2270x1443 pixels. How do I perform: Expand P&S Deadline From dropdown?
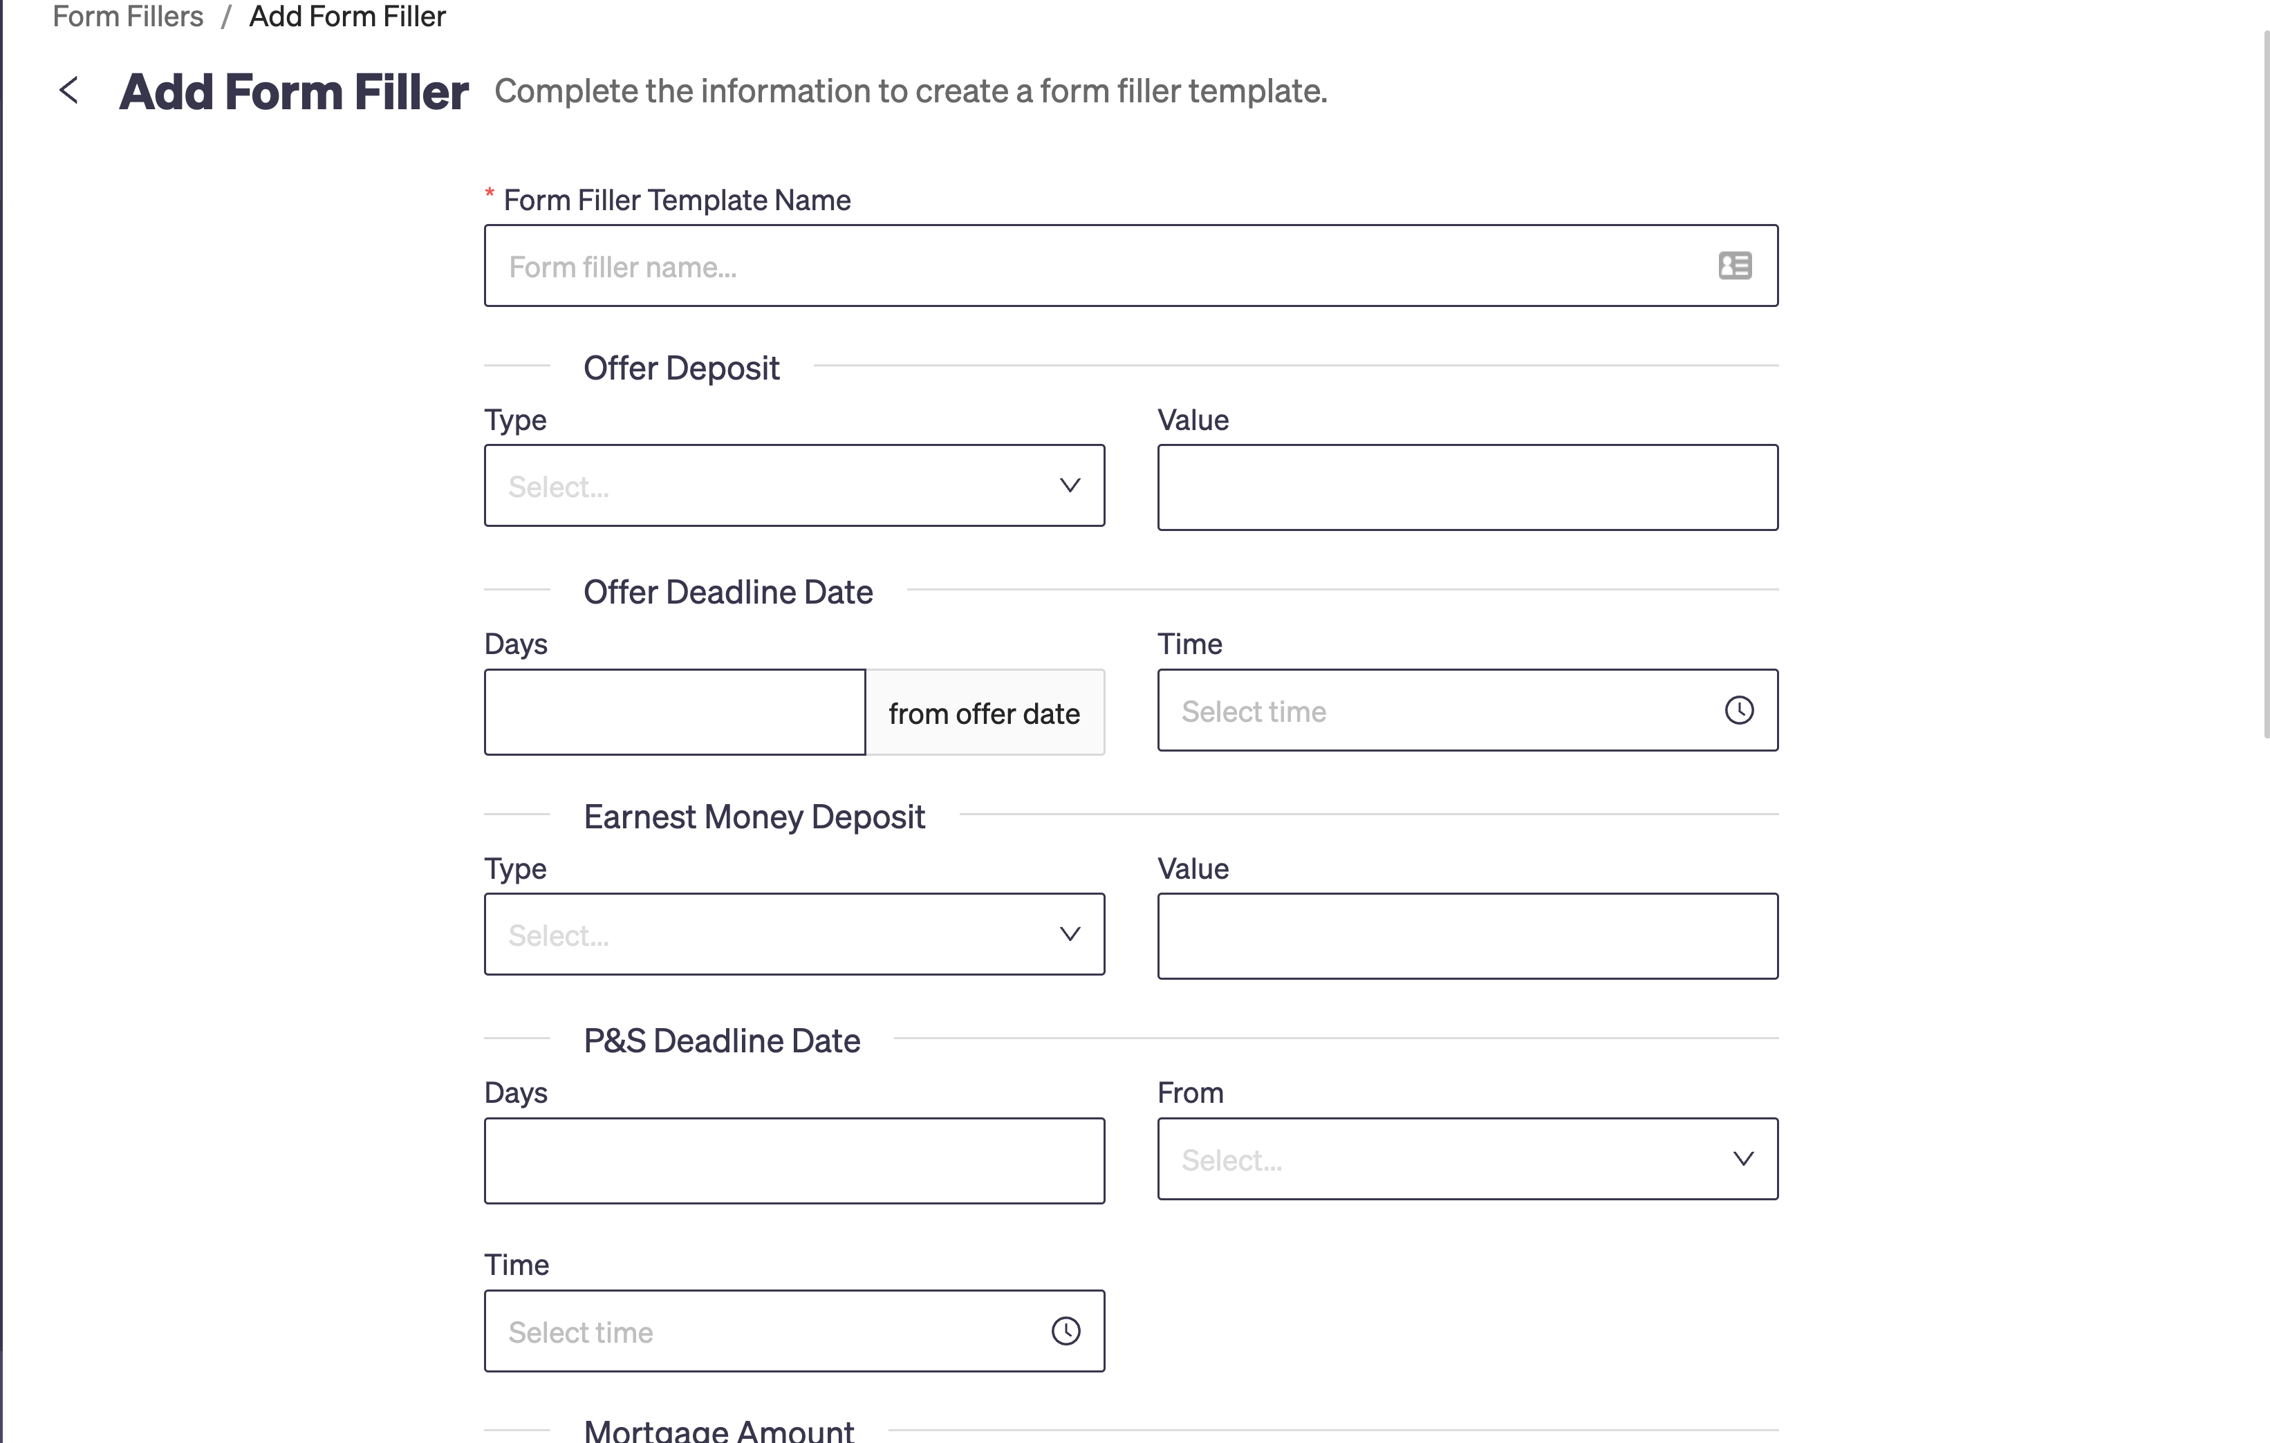(x=1467, y=1158)
